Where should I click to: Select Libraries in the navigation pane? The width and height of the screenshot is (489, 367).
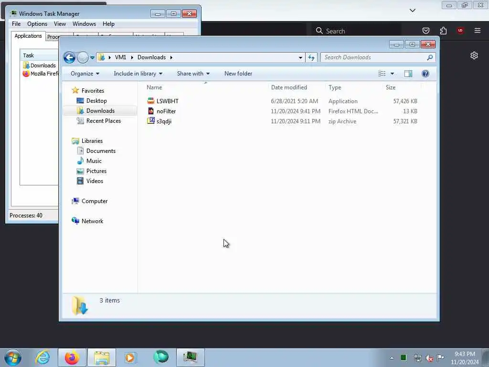[x=92, y=141]
